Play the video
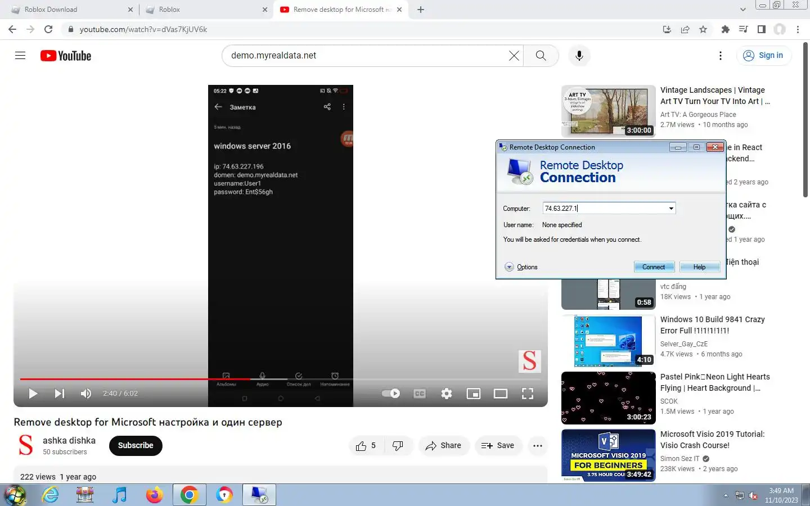 33,394
